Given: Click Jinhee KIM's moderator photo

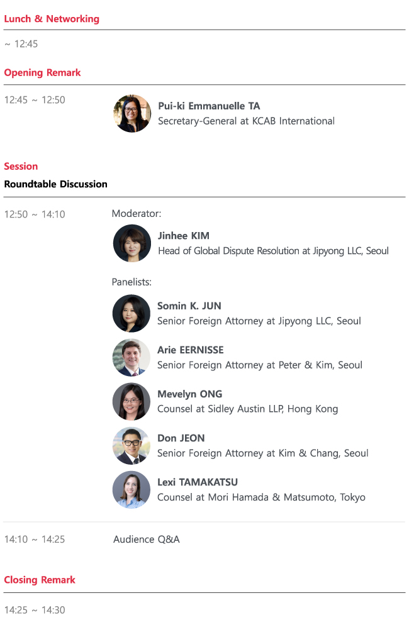Looking at the screenshot, I should coord(132,243).
